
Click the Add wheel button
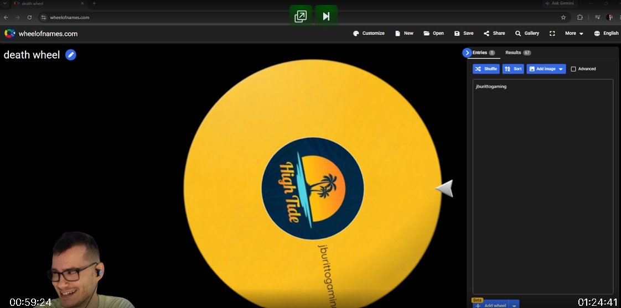pyautogui.click(x=490, y=305)
